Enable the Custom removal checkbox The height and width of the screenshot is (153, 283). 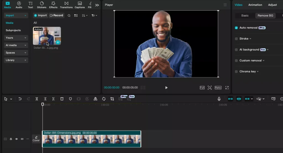236,61
